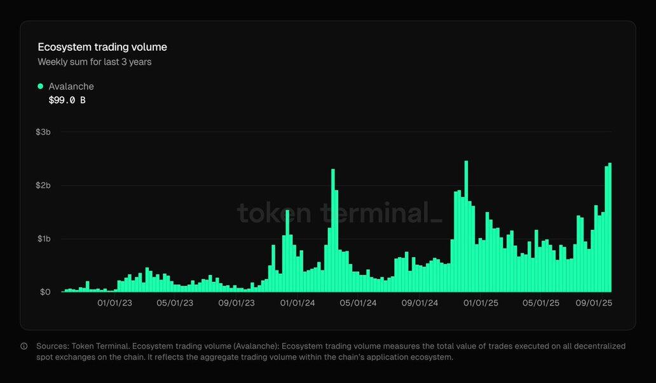Click the $3b y-axis label
656x383 pixels.
(x=43, y=132)
